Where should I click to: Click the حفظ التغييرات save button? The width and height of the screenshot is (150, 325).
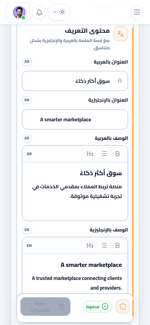coord(45,307)
